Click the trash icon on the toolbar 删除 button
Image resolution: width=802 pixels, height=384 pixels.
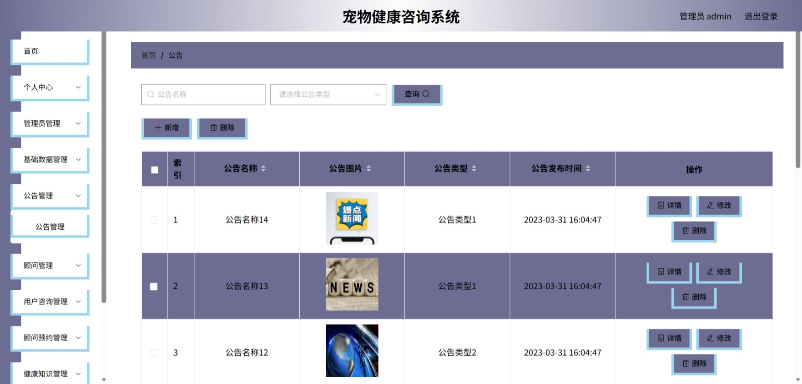click(214, 127)
